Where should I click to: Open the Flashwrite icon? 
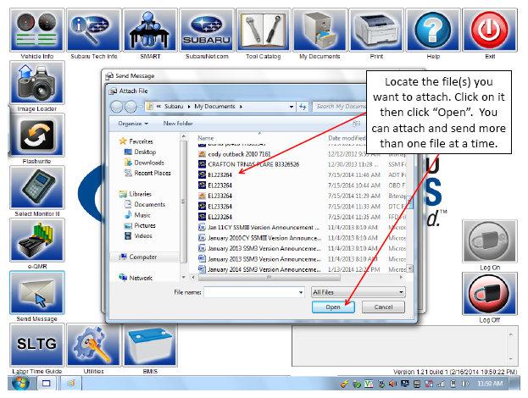37,135
